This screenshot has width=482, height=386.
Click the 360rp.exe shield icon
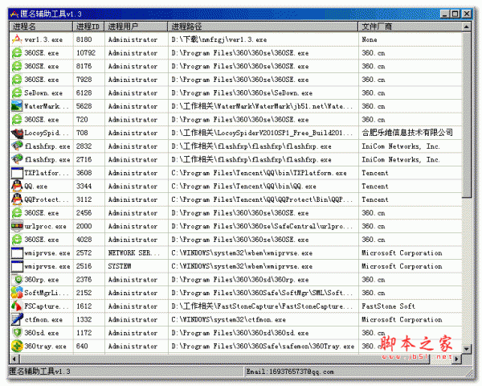coord(17,280)
